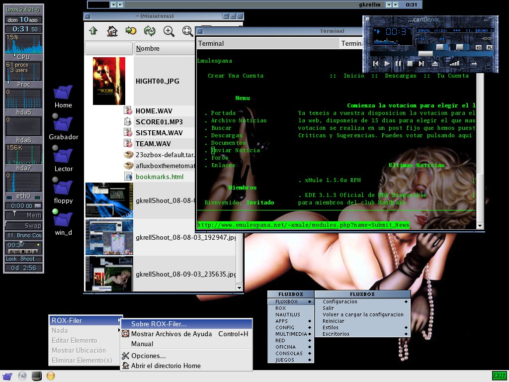Click Lock in the gkrellm panel
The image size is (509, 382).
coord(11,259)
